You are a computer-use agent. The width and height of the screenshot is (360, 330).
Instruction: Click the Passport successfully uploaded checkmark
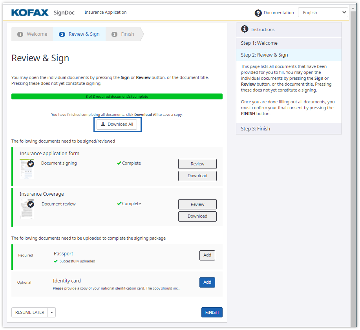(56, 261)
